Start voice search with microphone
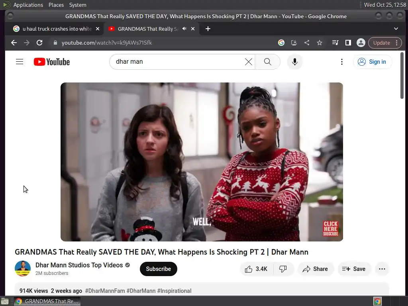 [294, 62]
